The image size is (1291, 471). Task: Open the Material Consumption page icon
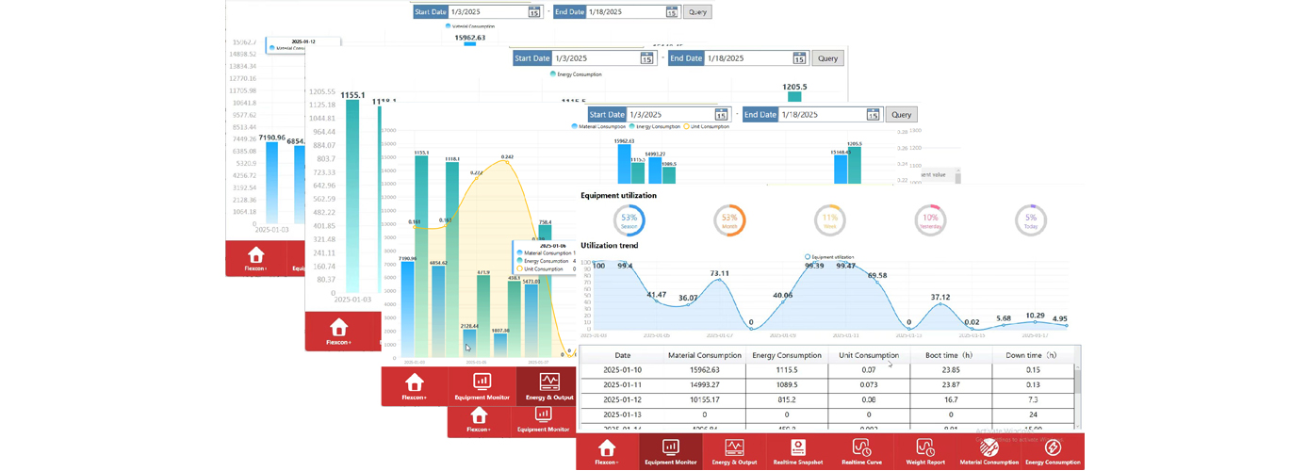pos(989,451)
